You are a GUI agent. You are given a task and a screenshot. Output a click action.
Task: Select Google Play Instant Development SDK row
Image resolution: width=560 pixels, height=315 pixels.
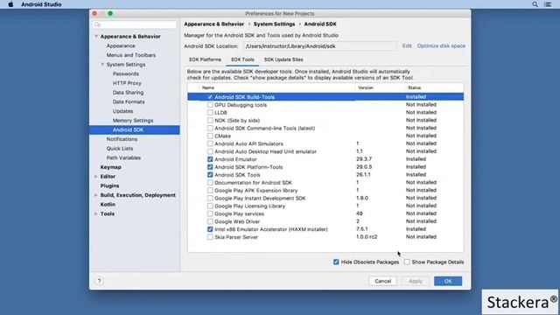click(325, 199)
